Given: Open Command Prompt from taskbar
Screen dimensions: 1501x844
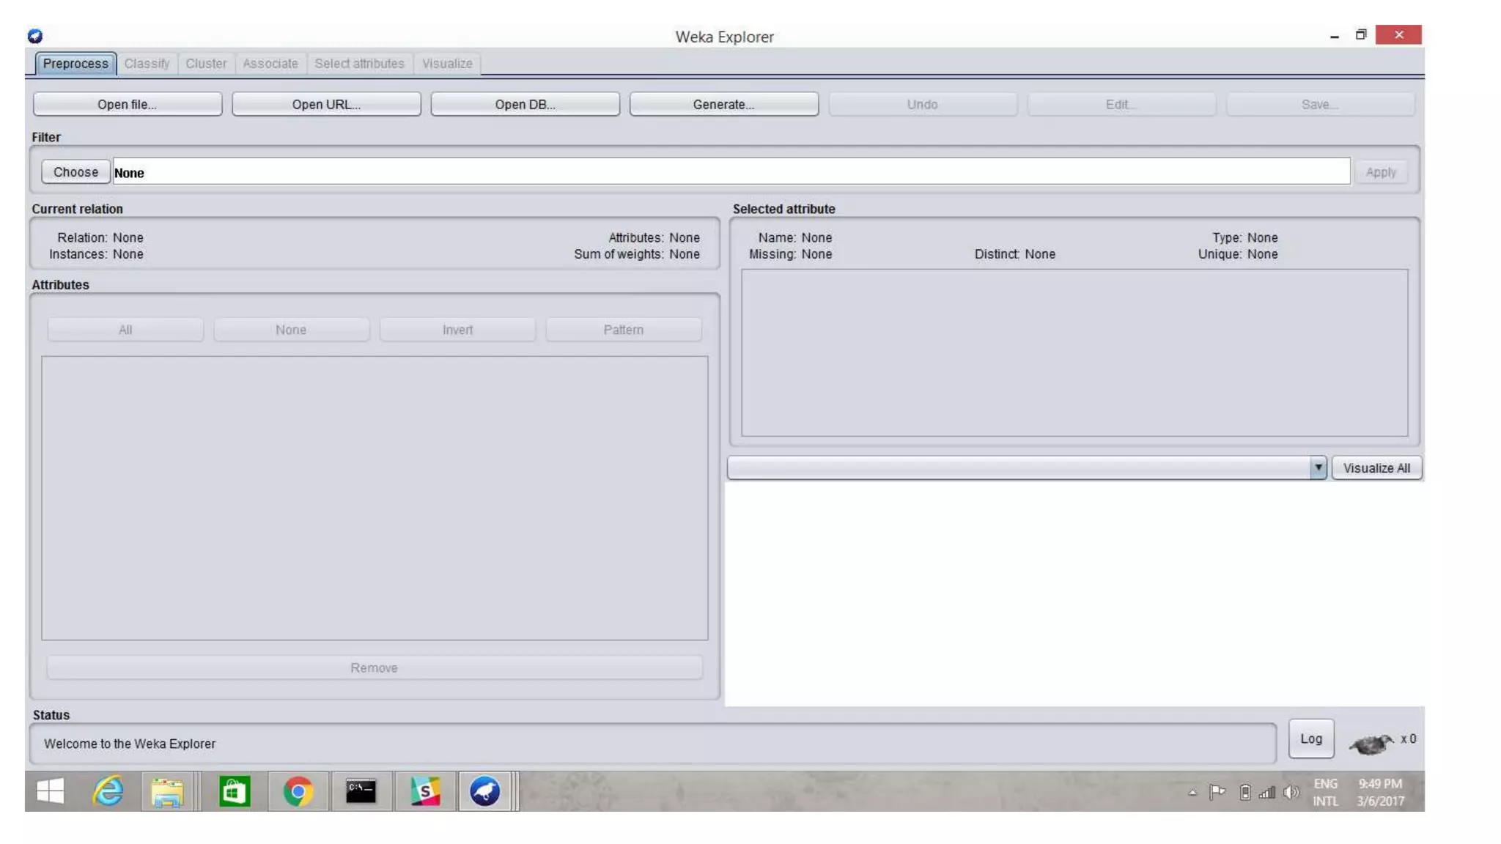Looking at the screenshot, I should pos(361,791).
